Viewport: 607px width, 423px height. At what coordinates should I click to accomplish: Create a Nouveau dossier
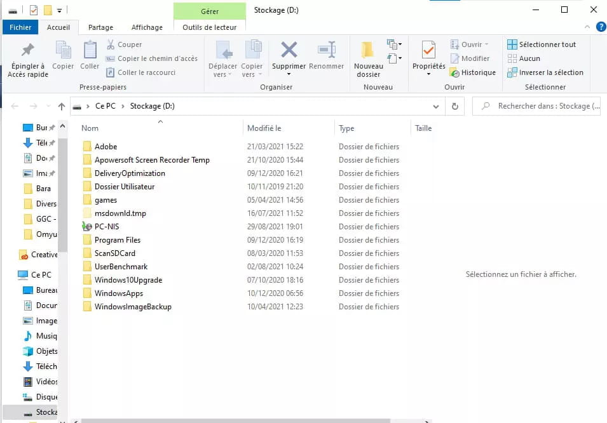[x=368, y=59]
